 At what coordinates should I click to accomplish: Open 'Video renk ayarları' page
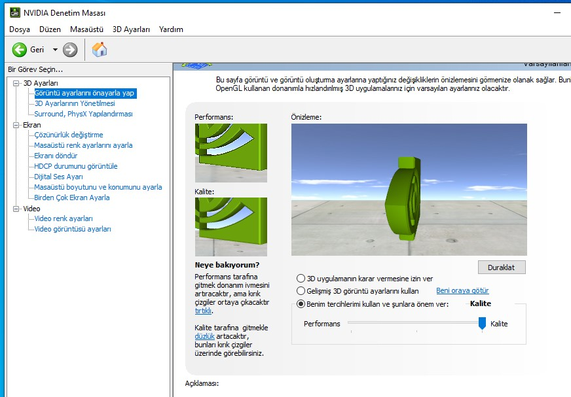(64, 218)
